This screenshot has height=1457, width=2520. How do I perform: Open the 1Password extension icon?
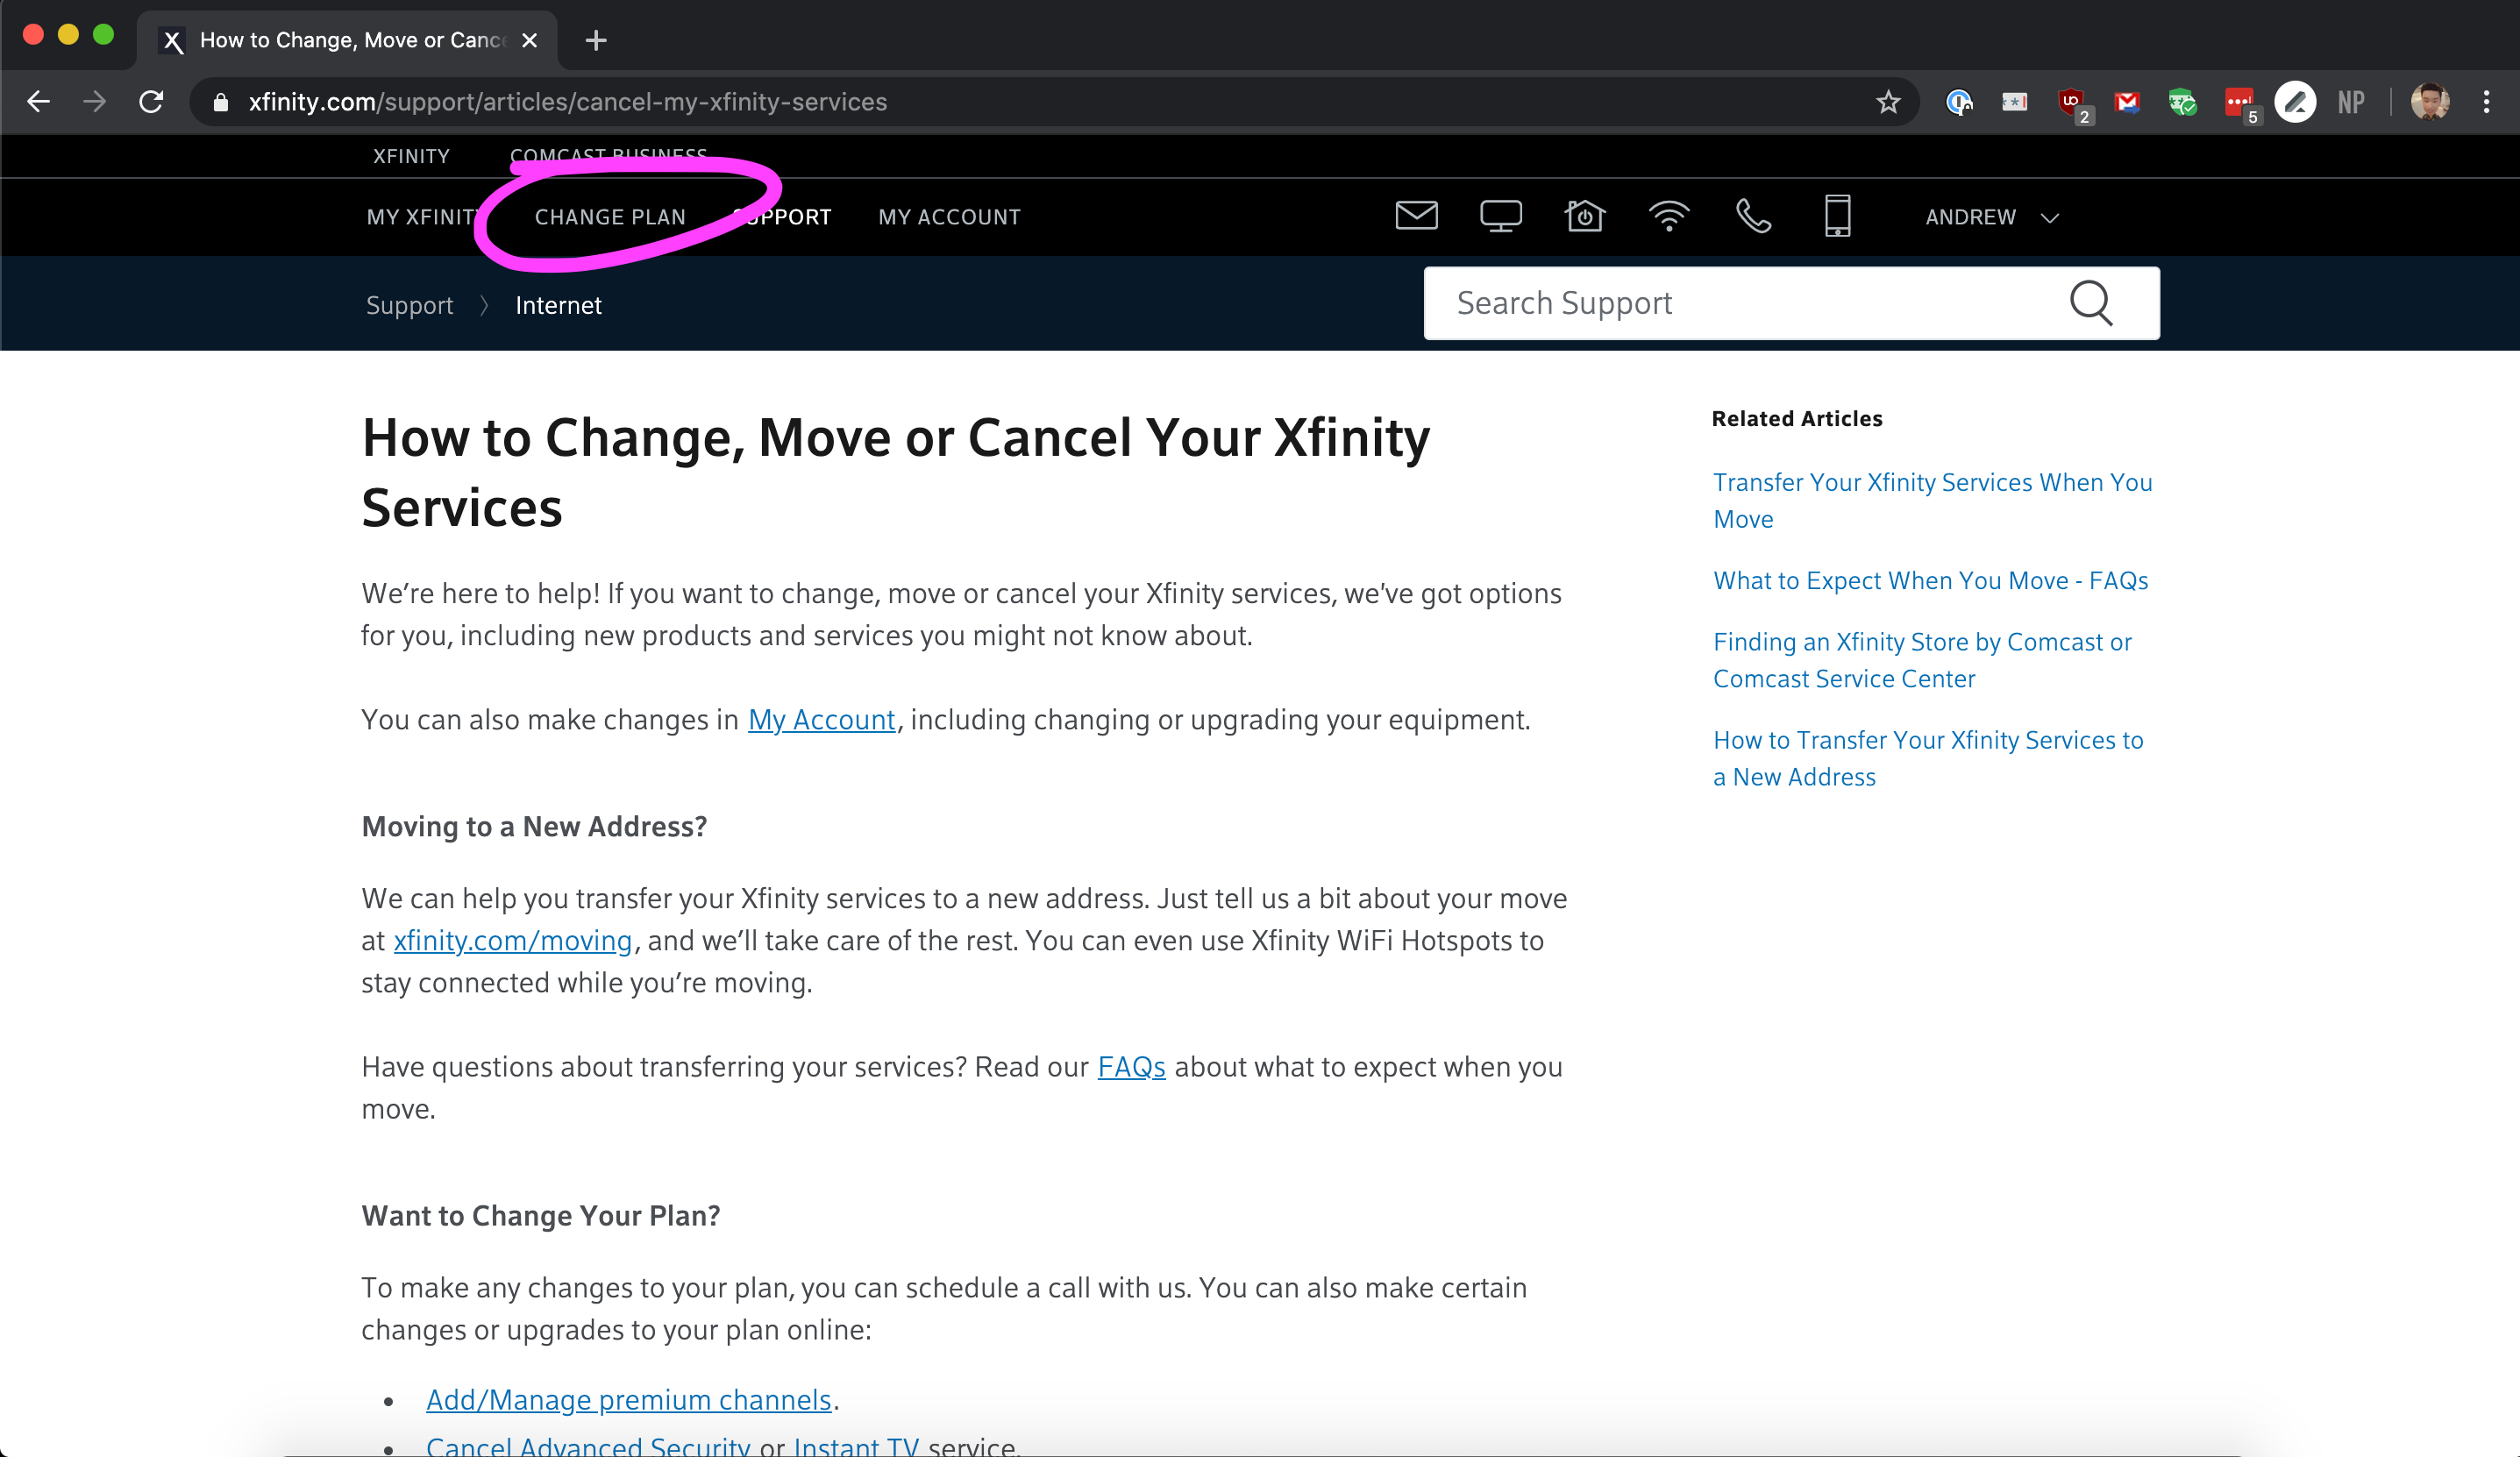[1958, 101]
